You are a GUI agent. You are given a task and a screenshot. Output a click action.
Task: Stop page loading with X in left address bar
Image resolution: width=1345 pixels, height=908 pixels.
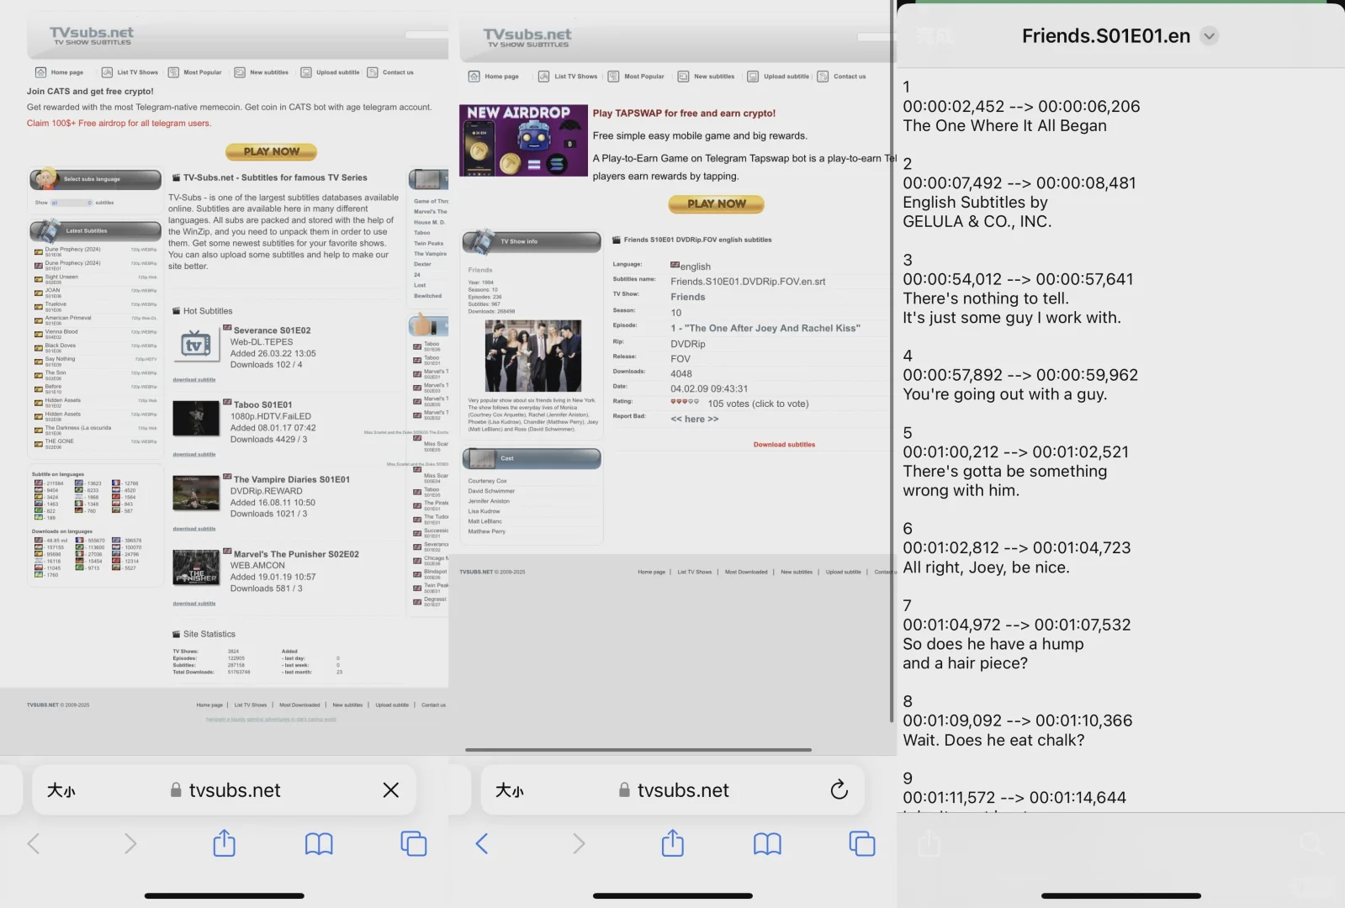[390, 789]
